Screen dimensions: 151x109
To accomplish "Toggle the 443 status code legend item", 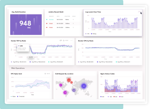I will pos(115,97).
